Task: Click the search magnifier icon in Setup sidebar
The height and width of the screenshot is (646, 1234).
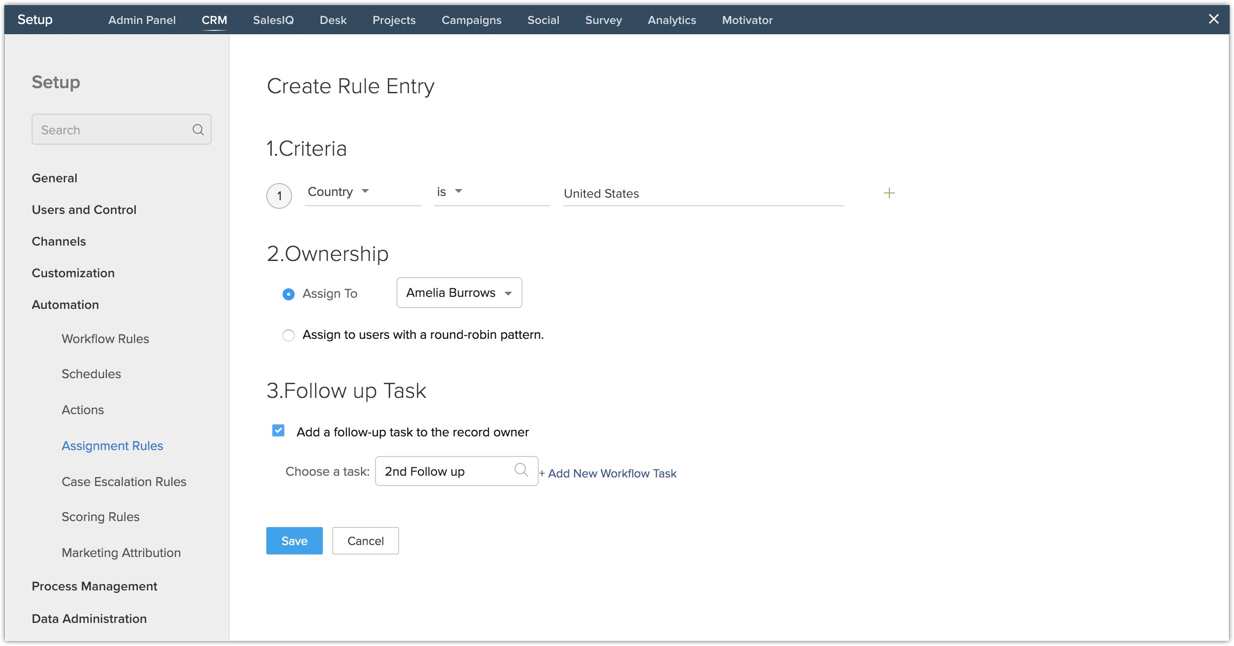Action: 198,130
